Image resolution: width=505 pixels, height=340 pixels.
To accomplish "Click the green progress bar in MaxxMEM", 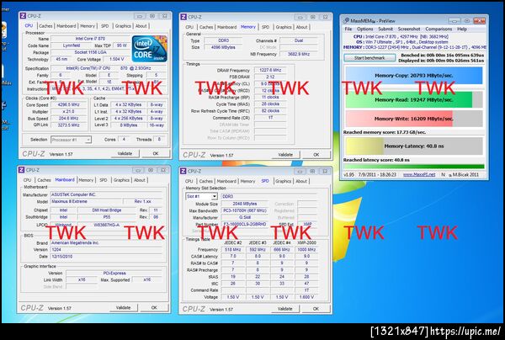I will pyautogui.click(x=414, y=167).
